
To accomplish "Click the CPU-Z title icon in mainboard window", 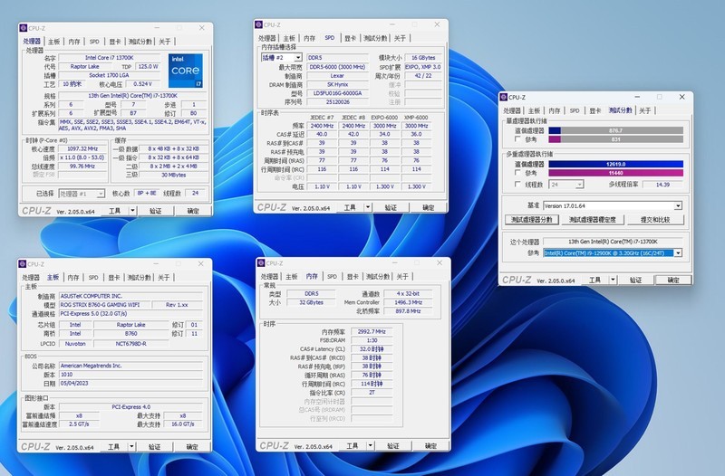I will [22, 264].
